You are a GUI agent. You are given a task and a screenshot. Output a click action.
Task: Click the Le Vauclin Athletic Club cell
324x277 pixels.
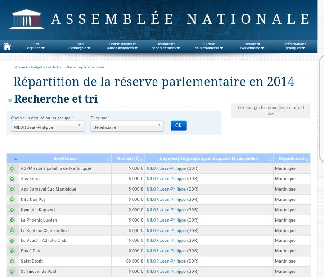(x=65, y=241)
